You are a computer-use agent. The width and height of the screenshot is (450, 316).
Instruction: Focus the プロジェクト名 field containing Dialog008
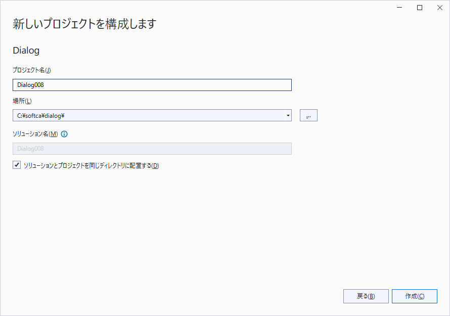click(x=152, y=85)
